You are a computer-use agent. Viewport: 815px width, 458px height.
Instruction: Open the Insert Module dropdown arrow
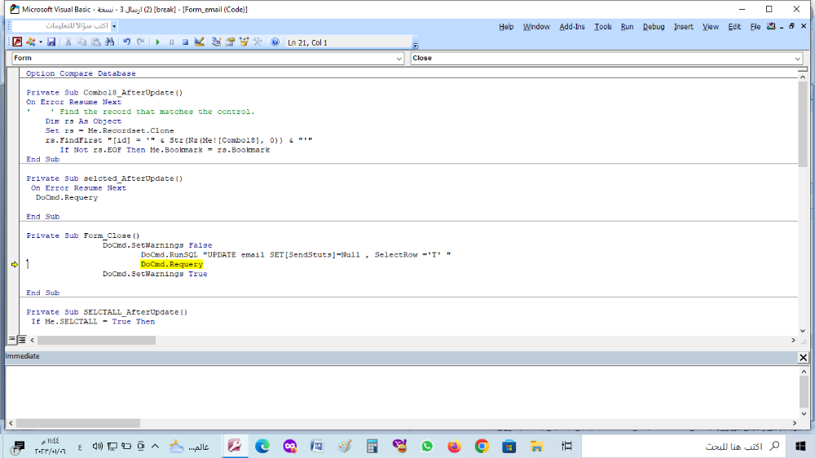[x=41, y=42]
